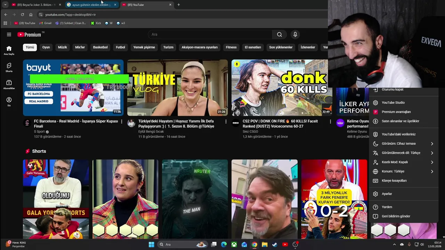This screenshot has height=250, width=445.
Task: Expand Kısıtlı Mod: Kapalı submenu
Action: coord(404,162)
